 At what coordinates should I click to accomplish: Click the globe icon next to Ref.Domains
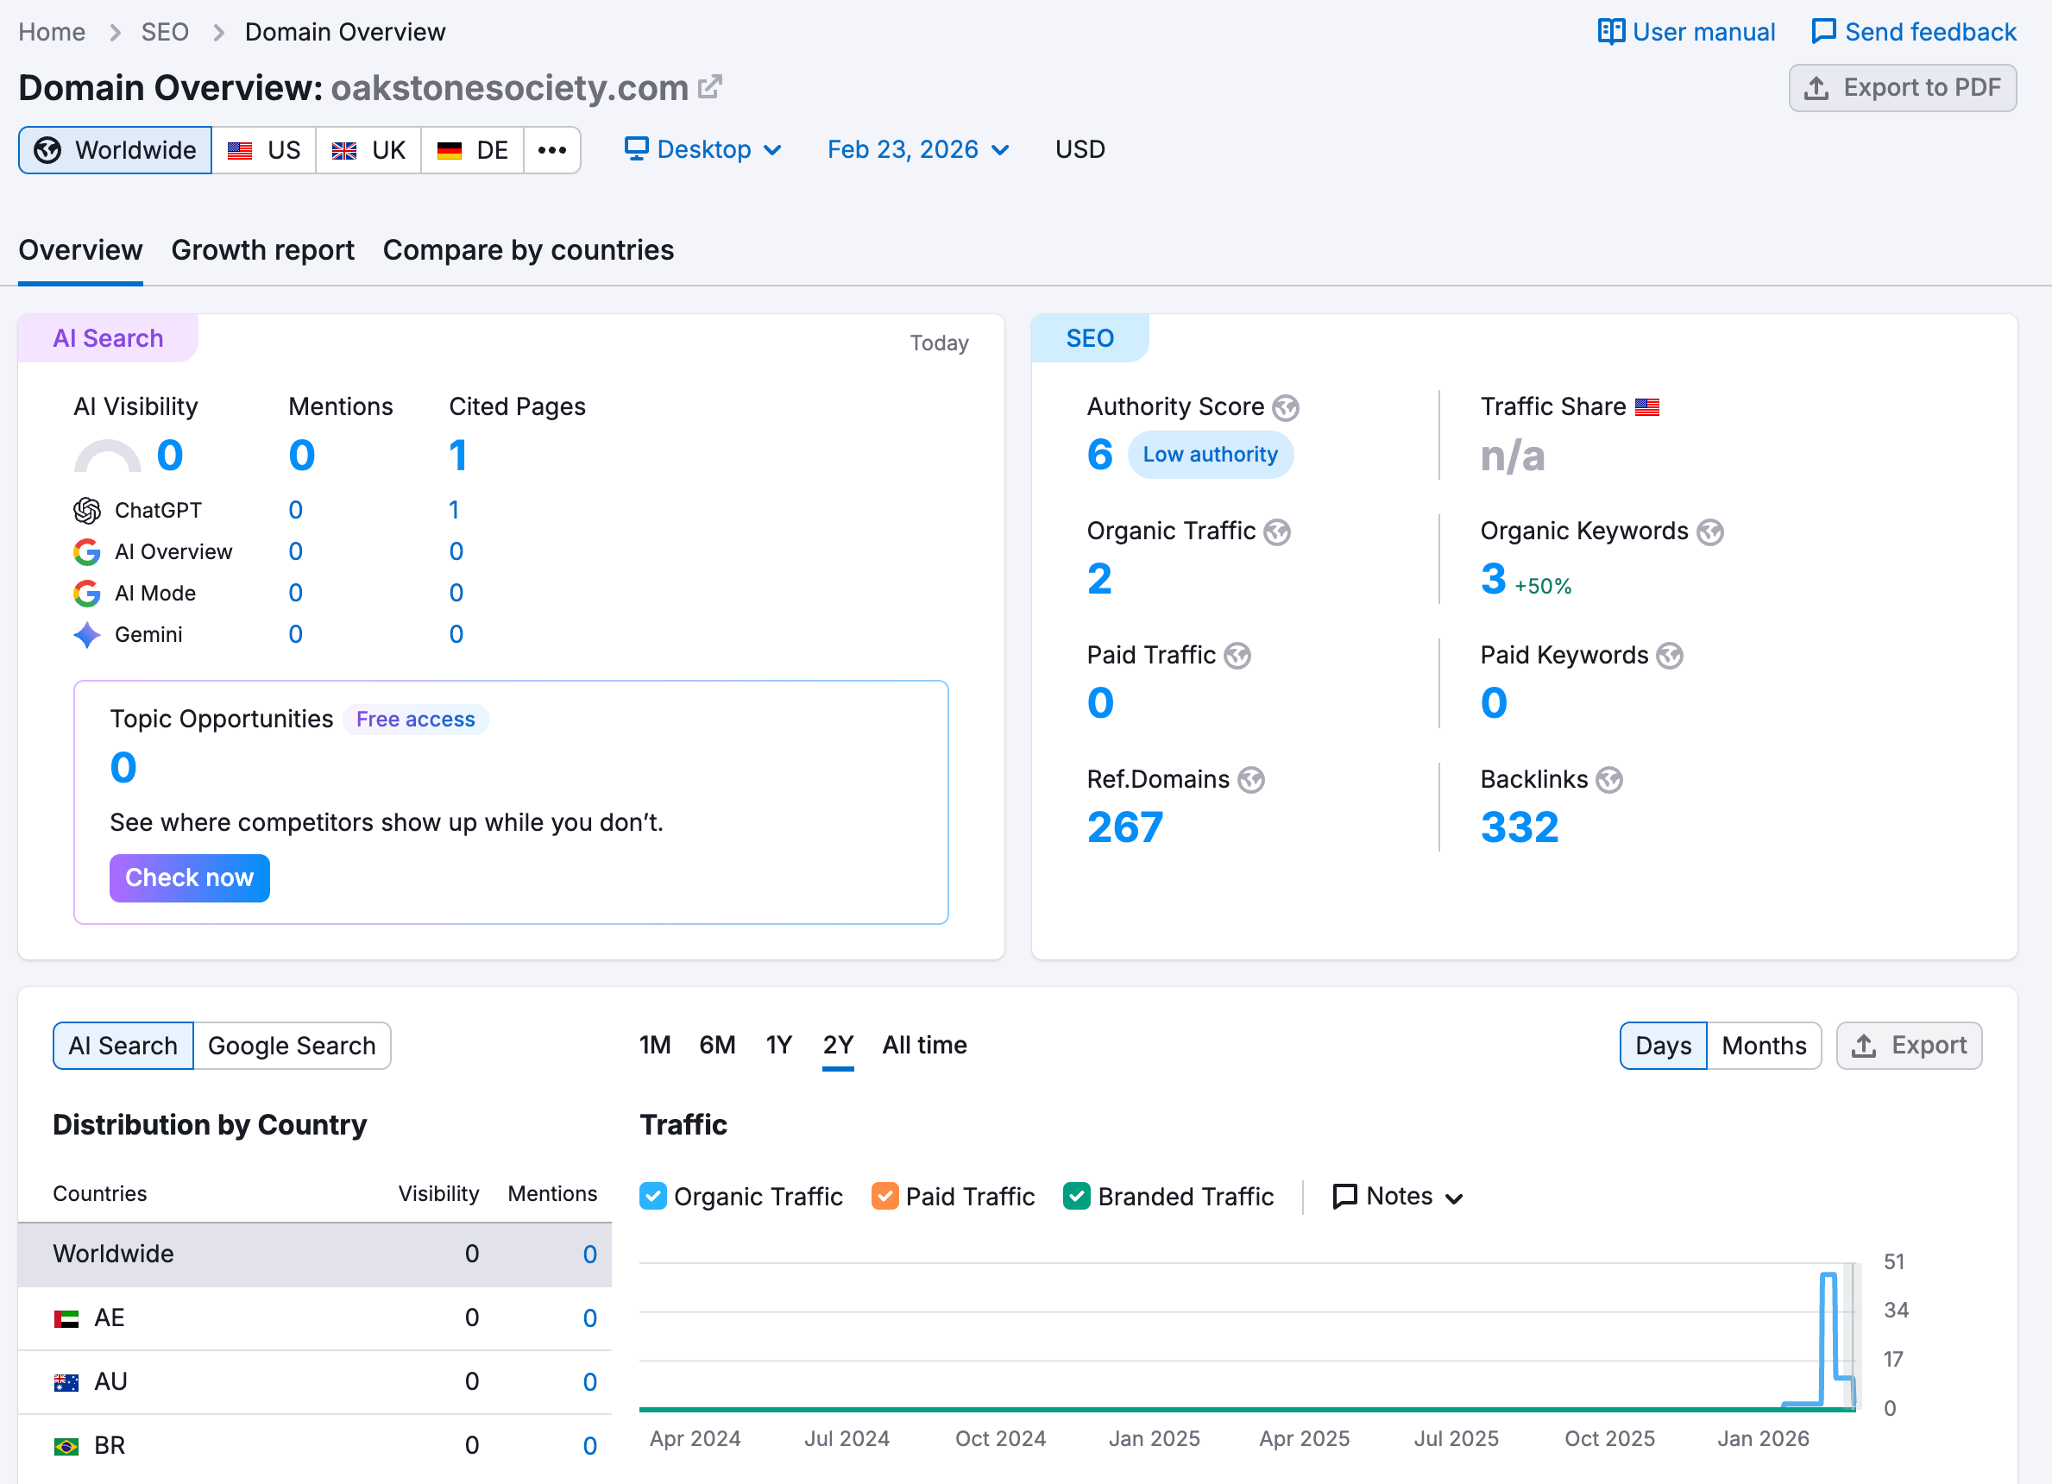point(1251,780)
